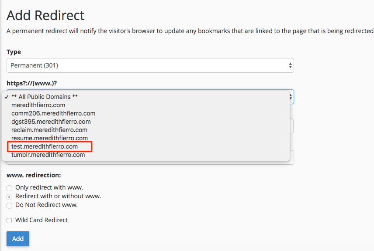This screenshot has width=374, height=251.
Task: Select Redirect with or without www. radio
Action: click(9, 197)
